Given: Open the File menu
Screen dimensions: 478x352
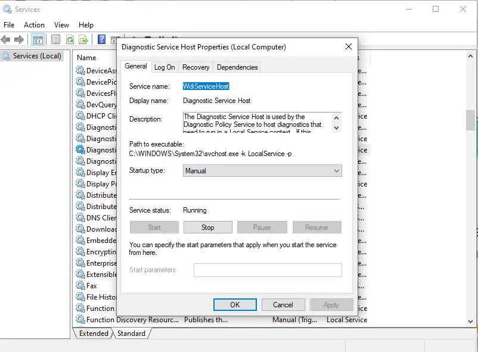Looking at the screenshot, I should (9, 25).
